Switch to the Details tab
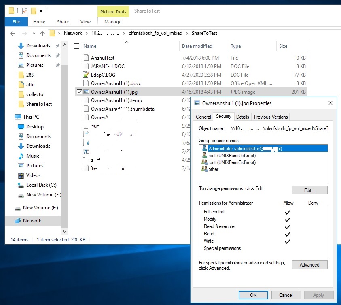Screen dimensions: 341x305 (x=242, y=117)
